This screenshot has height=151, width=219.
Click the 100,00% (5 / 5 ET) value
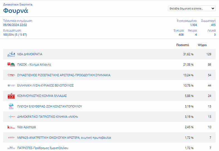[x=15, y=35]
